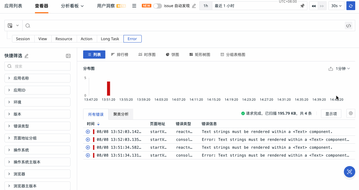This screenshot has height=190, width=359.
Task: Click export icon above distribution chart
Action: pos(331,69)
